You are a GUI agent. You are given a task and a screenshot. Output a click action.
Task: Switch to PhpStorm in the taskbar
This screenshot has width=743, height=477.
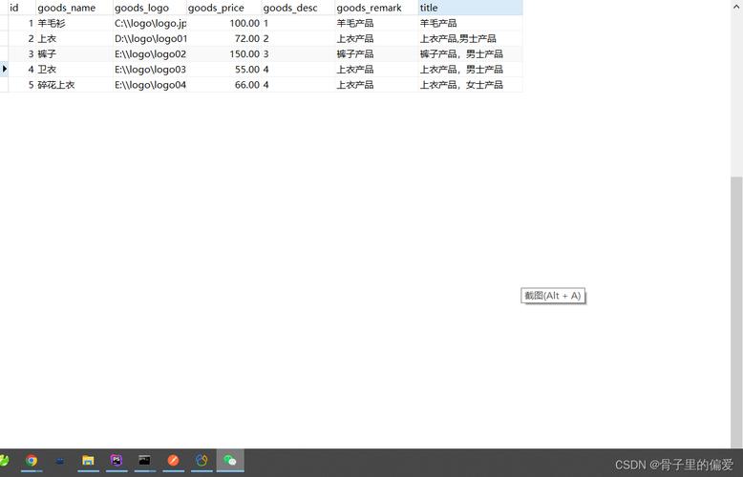[117, 461]
